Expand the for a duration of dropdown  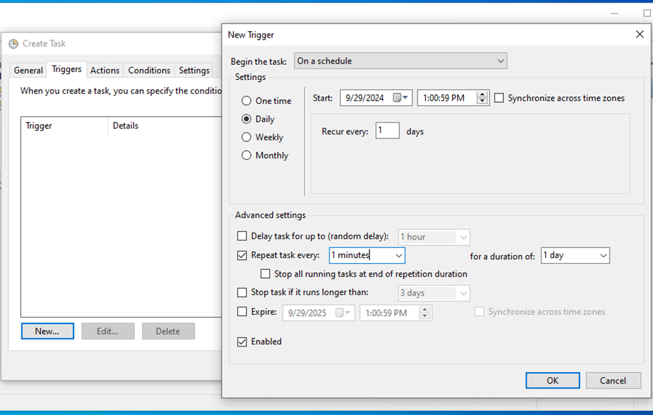click(603, 256)
